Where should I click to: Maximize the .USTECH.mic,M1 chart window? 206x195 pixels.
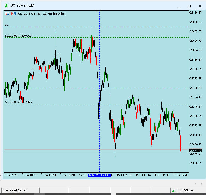click(x=189, y=6)
